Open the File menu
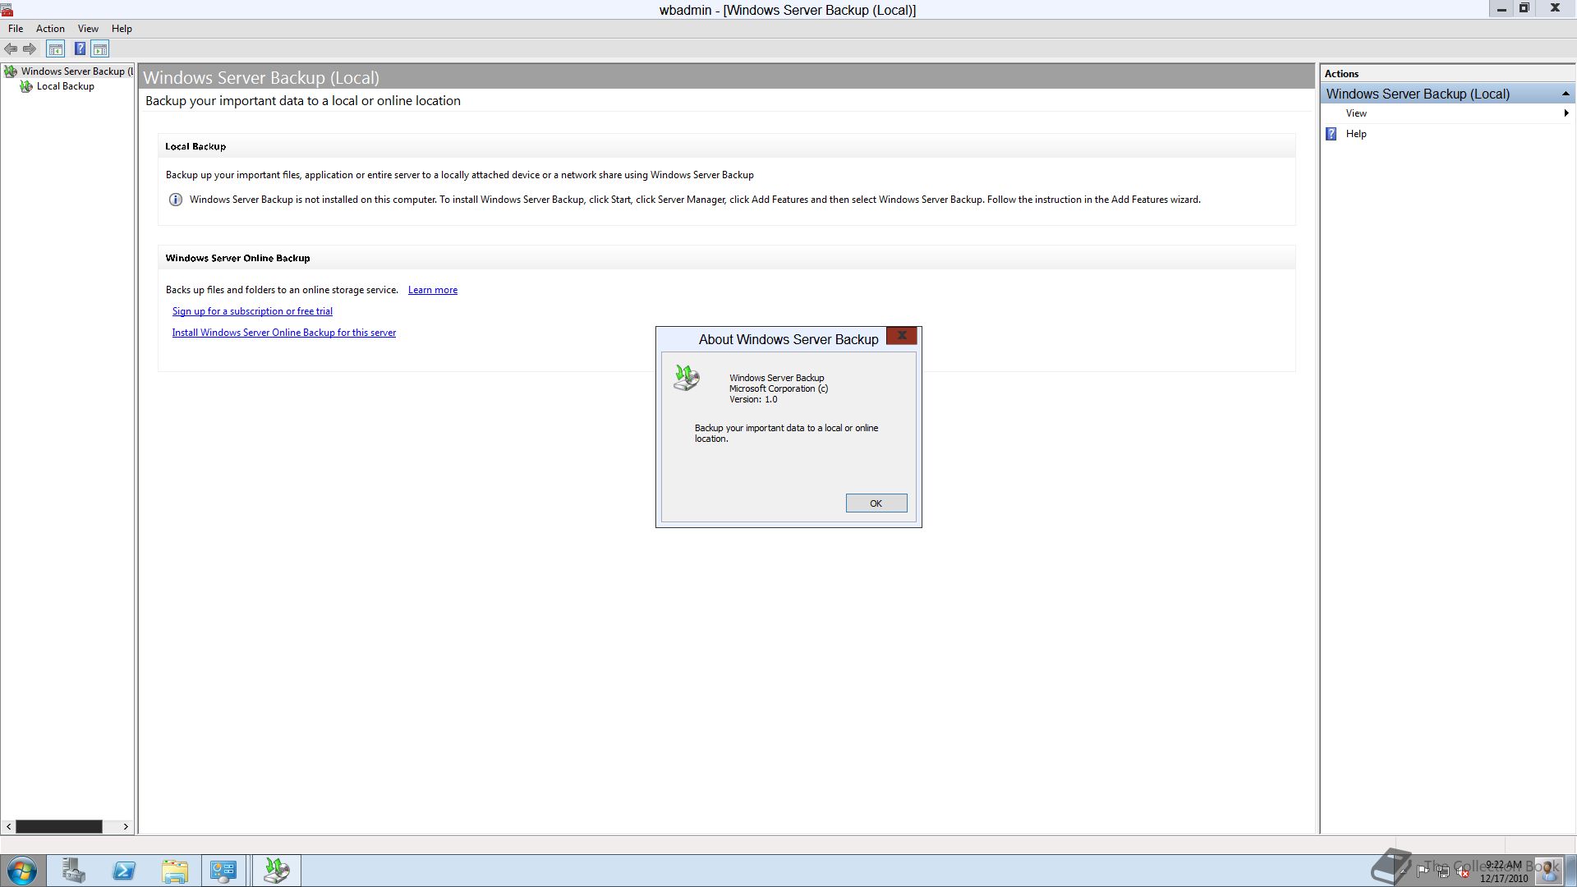The width and height of the screenshot is (1577, 887). 16,29
